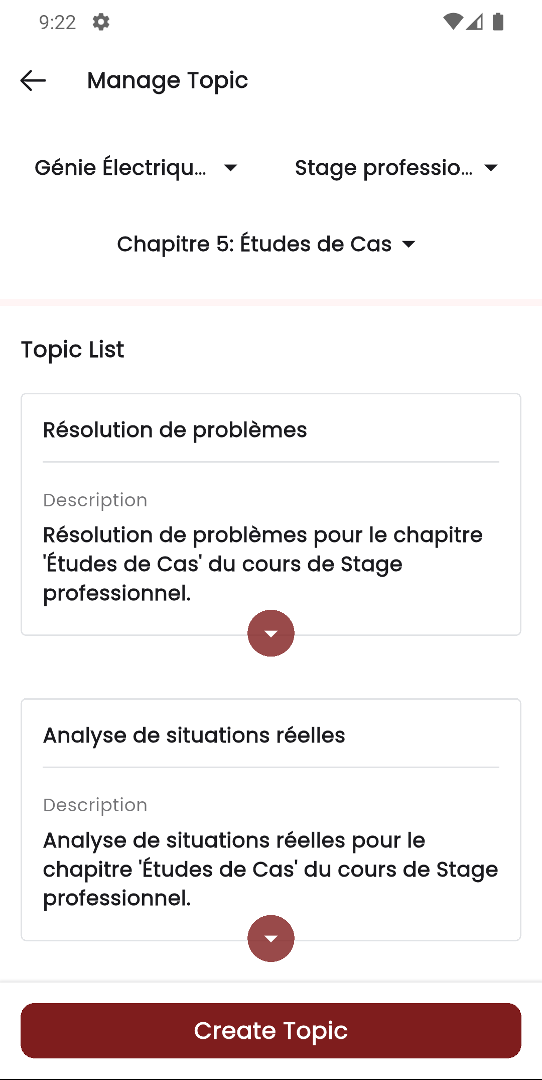Viewport: 542px width, 1080px height.
Task: Click the Description label of first topic
Action: pos(94,499)
